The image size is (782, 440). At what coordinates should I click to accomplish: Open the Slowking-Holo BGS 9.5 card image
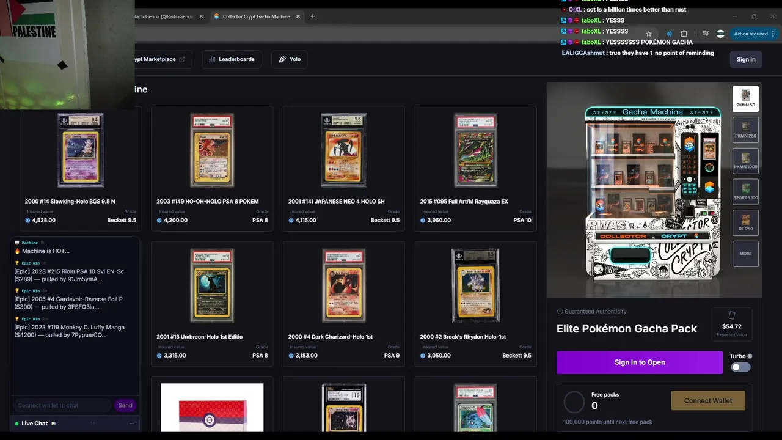81,150
